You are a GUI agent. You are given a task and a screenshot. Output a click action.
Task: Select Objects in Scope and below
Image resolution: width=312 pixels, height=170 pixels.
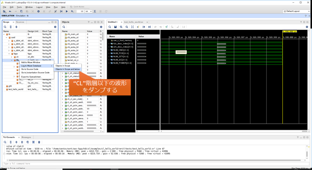click(68, 69)
